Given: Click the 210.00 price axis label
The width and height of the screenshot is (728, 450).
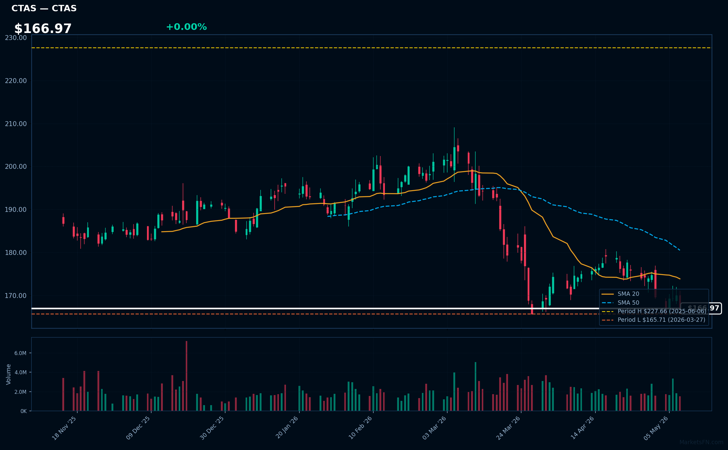Looking at the screenshot, I should (x=16, y=124).
